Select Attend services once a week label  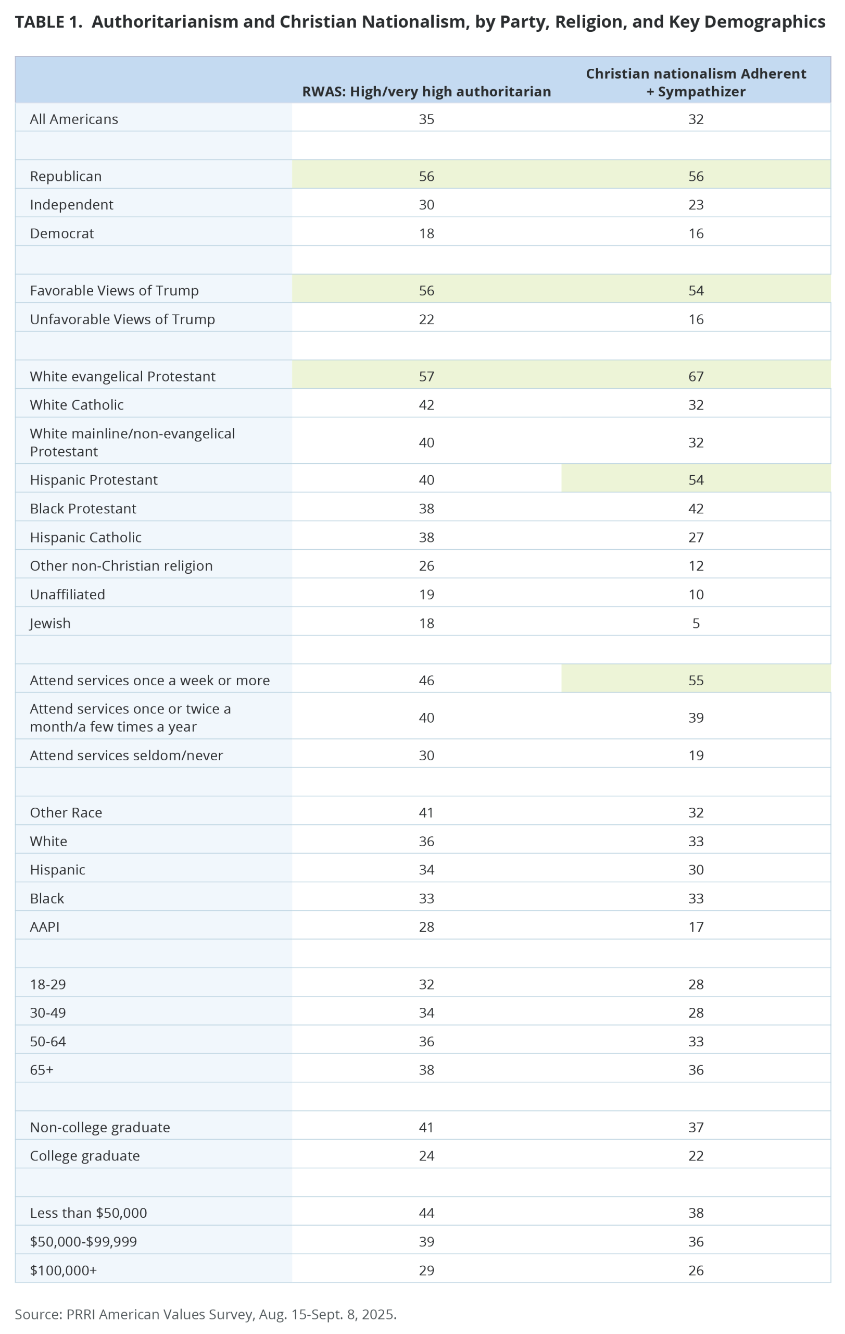(x=149, y=681)
